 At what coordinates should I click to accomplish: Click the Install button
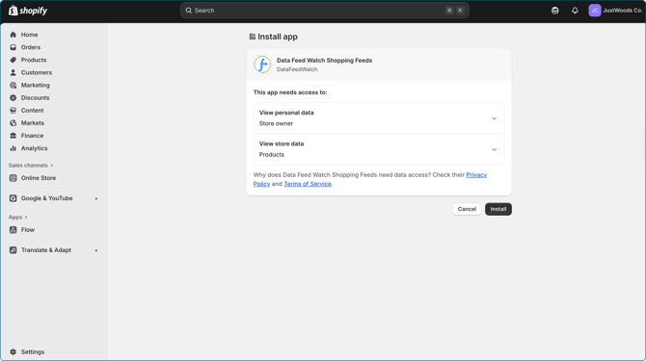coord(498,209)
